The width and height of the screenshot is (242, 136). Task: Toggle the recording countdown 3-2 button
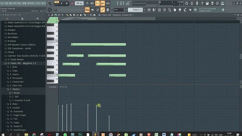98,3
